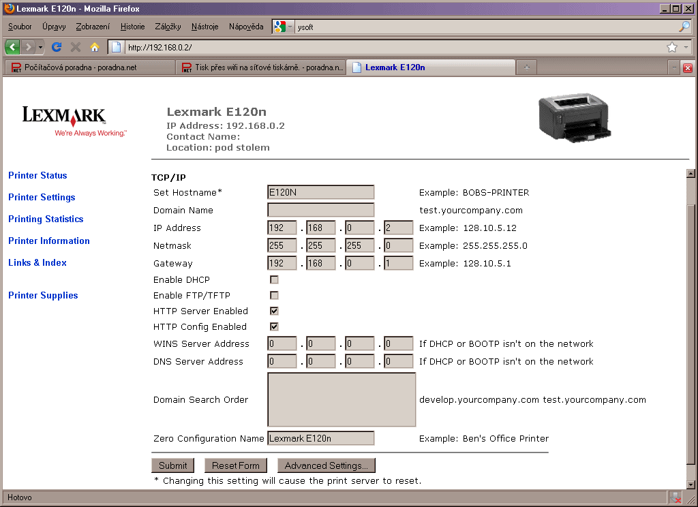Open the search engine dropdown by the Google icon
This screenshot has height=507, width=698.
[x=290, y=27]
